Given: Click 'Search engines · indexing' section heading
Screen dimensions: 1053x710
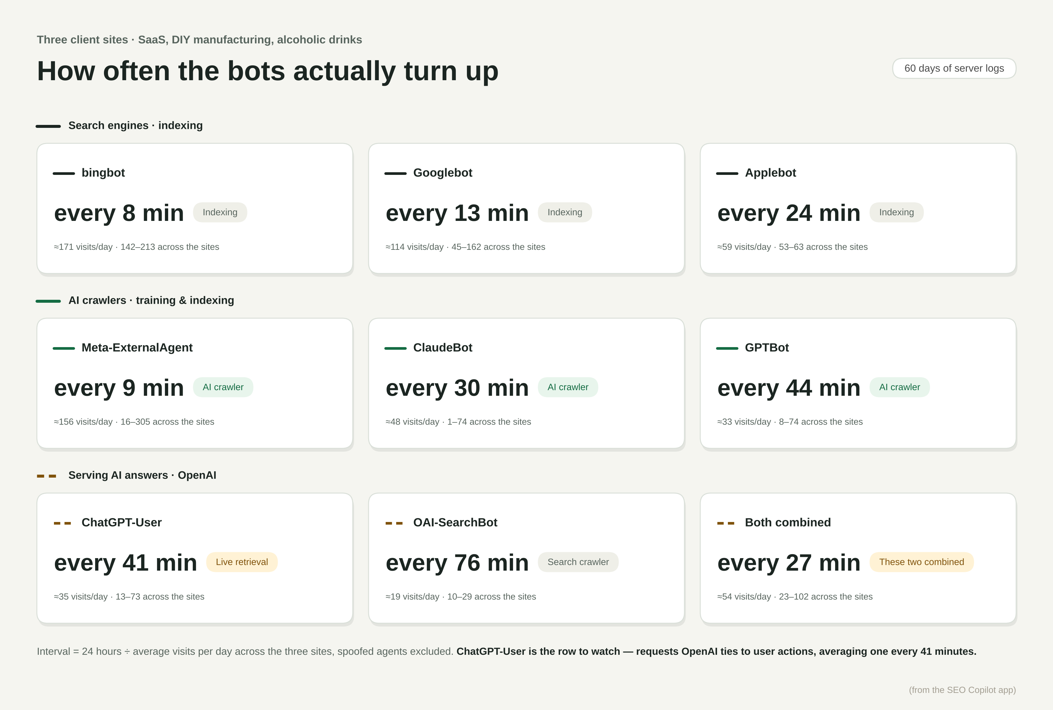Looking at the screenshot, I should tap(136, 125).
